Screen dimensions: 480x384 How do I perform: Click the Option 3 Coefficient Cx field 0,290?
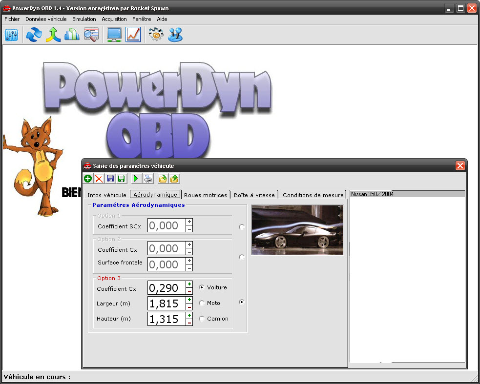pos(167,287)
